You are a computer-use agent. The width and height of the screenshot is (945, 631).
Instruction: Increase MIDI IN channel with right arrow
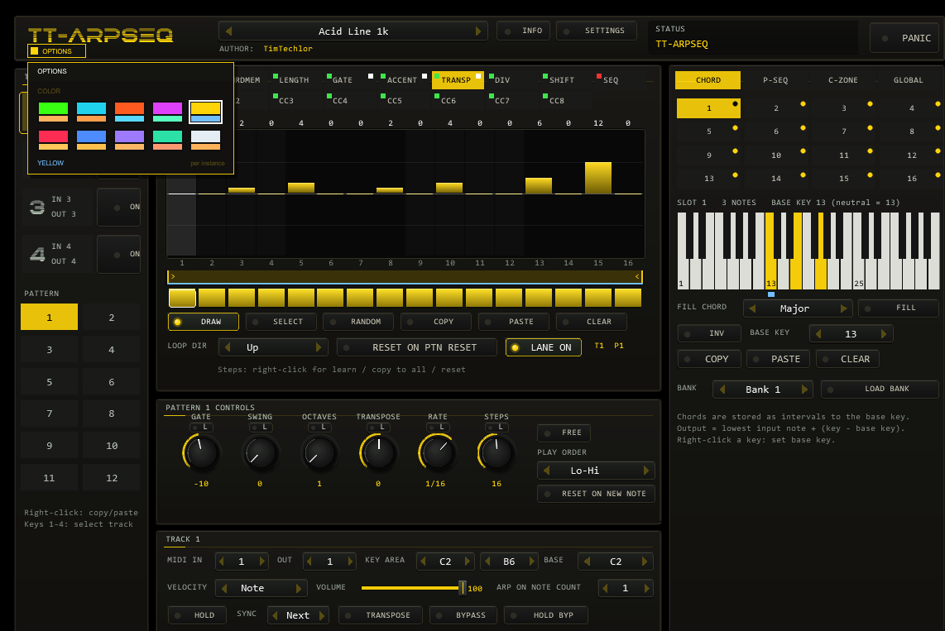(x=261, y=562)
